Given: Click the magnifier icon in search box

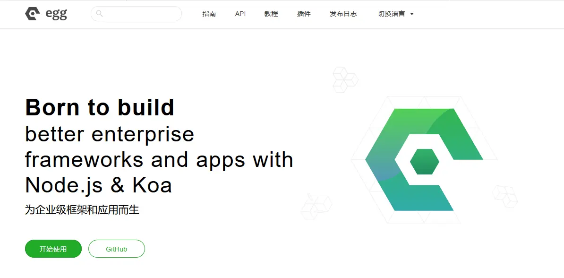Looking at the screenshot, I should coord(99,14).
